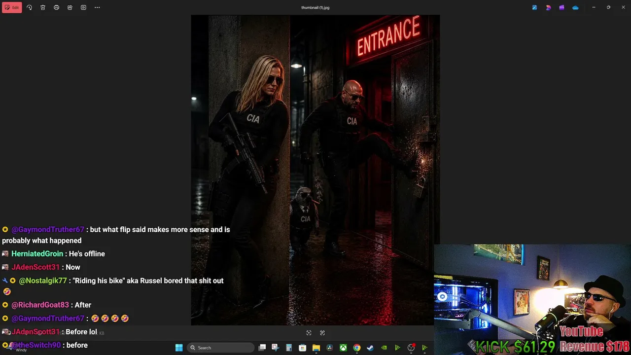This screenshot has height=355, width=631.
Task: Start a slideshow with the play icon
Action: point(83,7)
